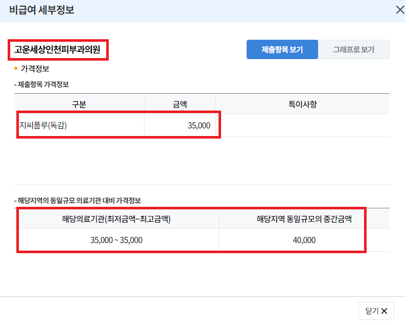Click the 가격정보 section heading
Screen dimensions: 410x325
[x=35, y=69]
